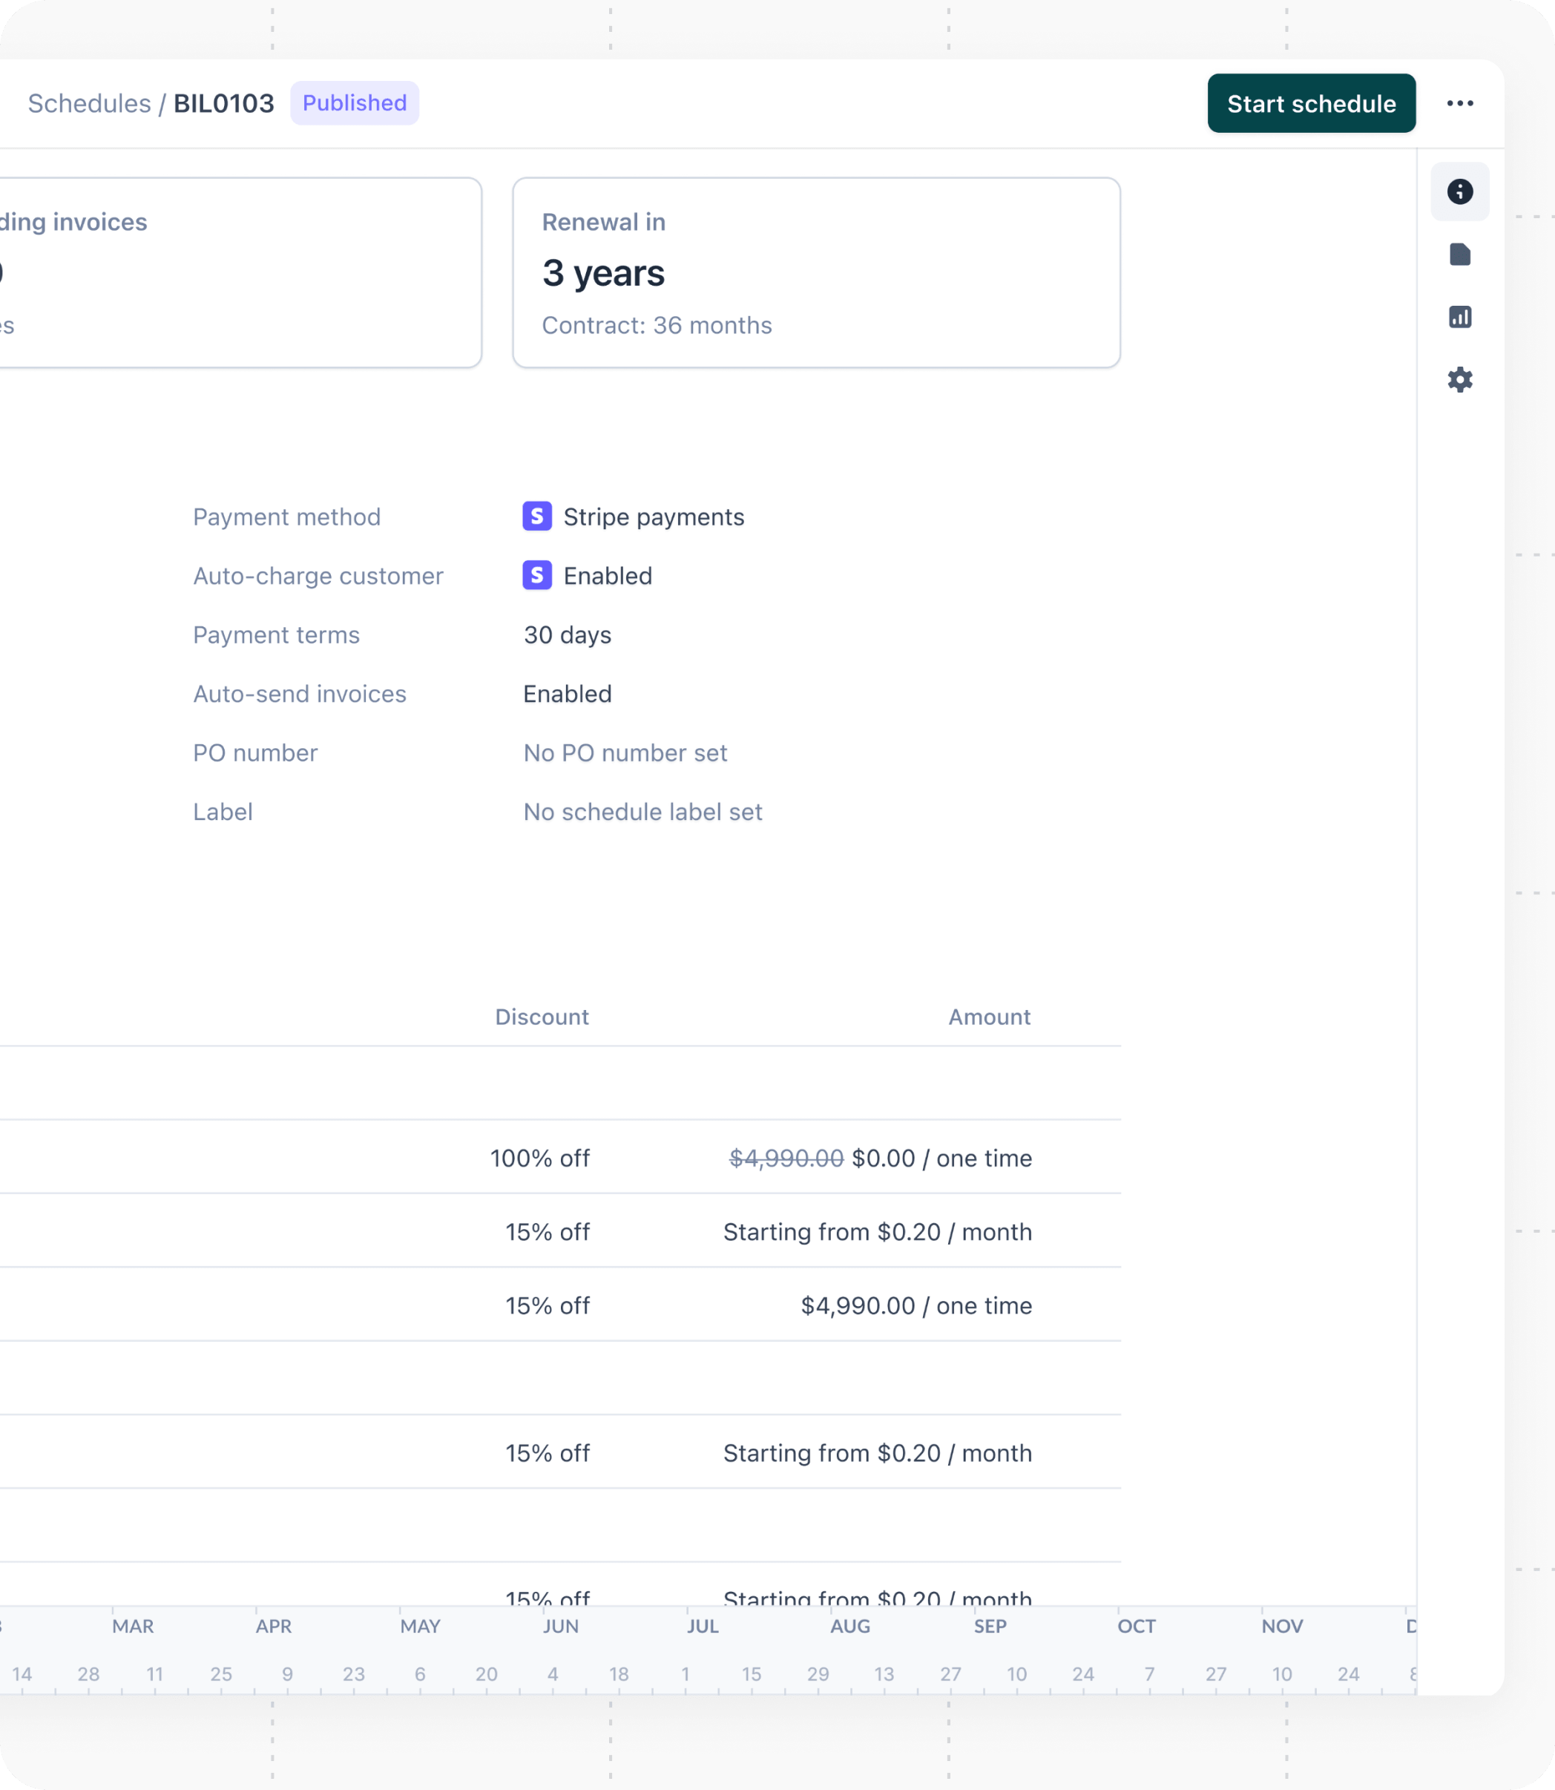Image resolution: width=1555 pixels, height=1790 pixels.
Task: Toggle the Auto-charge customer Enabled setting
Action: tap(608, 576)
